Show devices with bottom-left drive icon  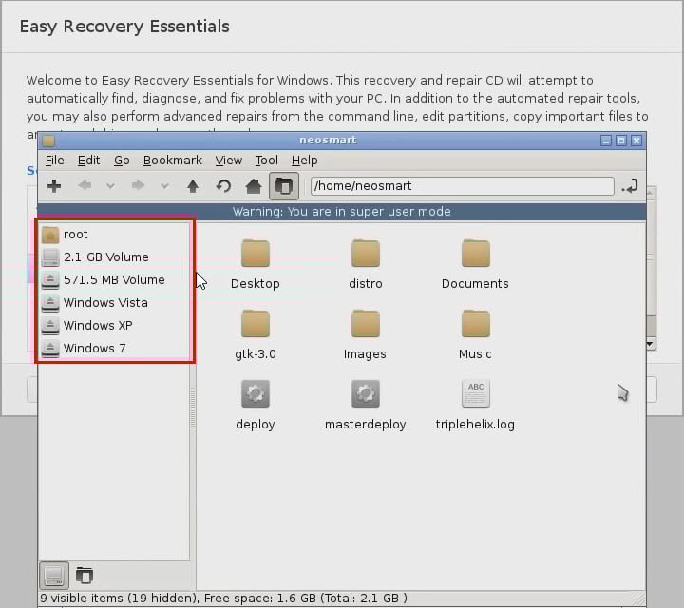[x=54, y=576]
